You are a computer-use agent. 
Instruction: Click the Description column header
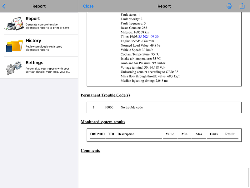tap(126, 134)
